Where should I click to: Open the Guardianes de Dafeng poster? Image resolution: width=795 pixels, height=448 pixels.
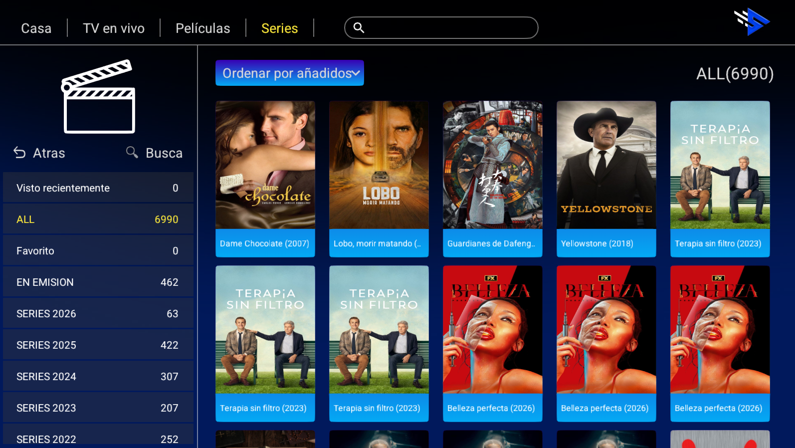coord(492,179)
